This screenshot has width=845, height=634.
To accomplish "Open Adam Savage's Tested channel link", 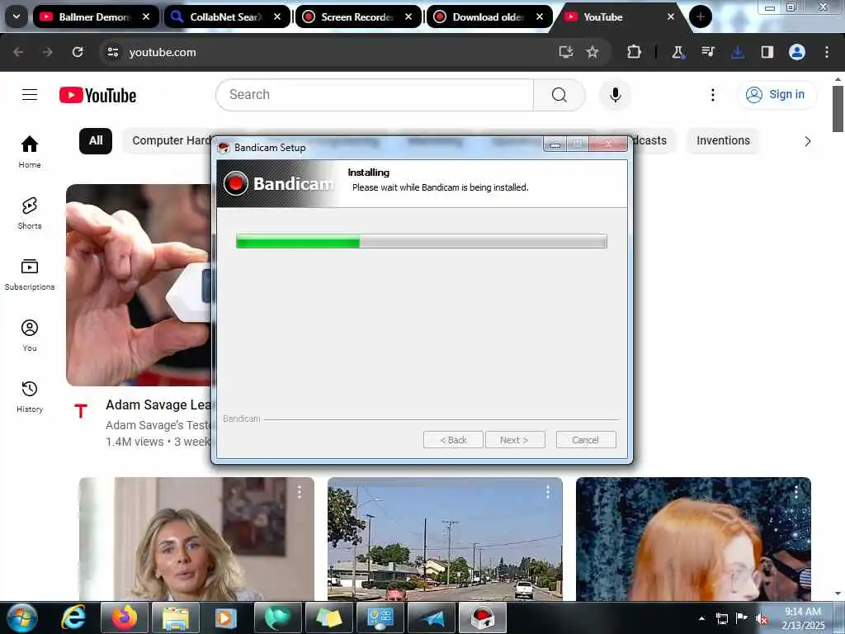I will (x=158, y=425).
